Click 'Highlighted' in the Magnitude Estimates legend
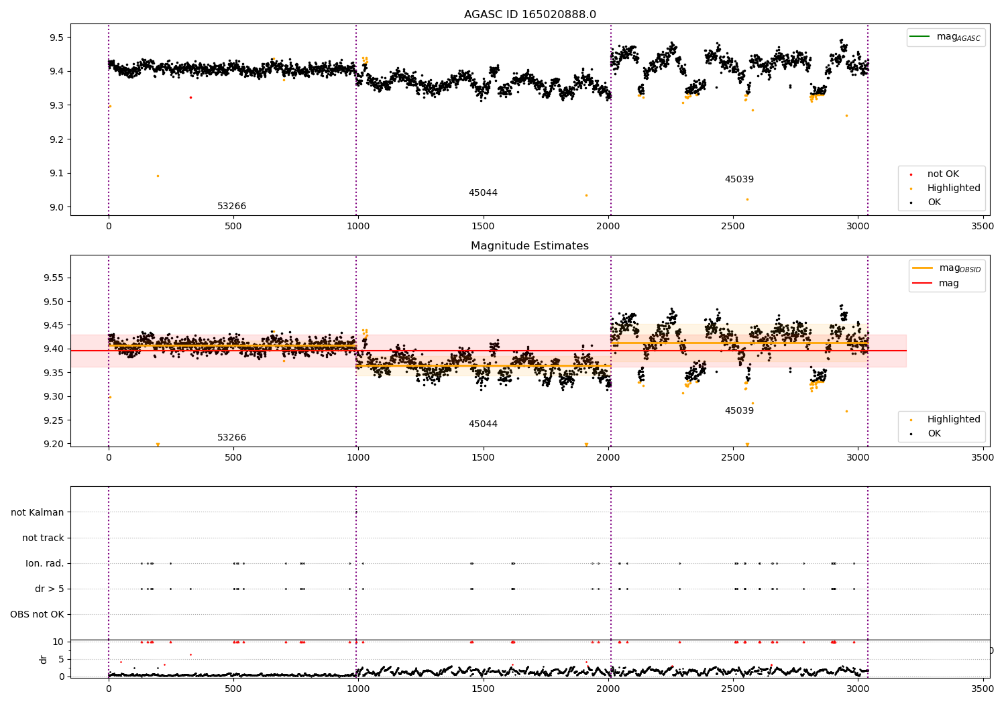The height and width of the screenshot is (704, 1006). pos(954,420)
